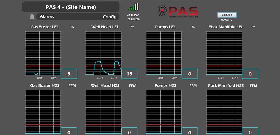Click the Pumps LEL value box
The image size is (280, 135).
(x=190, y=74)
